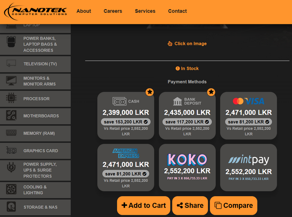Click mintpay pay in 3 installment text
Viewport: 292px width, 217px height.
click(249, 179)
